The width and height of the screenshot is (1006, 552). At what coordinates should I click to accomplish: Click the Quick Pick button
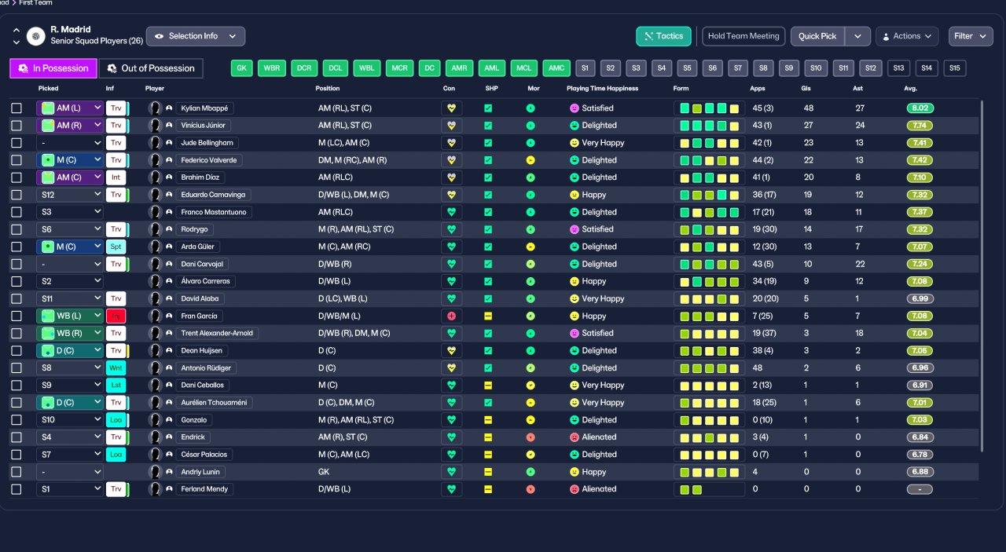click(817, 36)
